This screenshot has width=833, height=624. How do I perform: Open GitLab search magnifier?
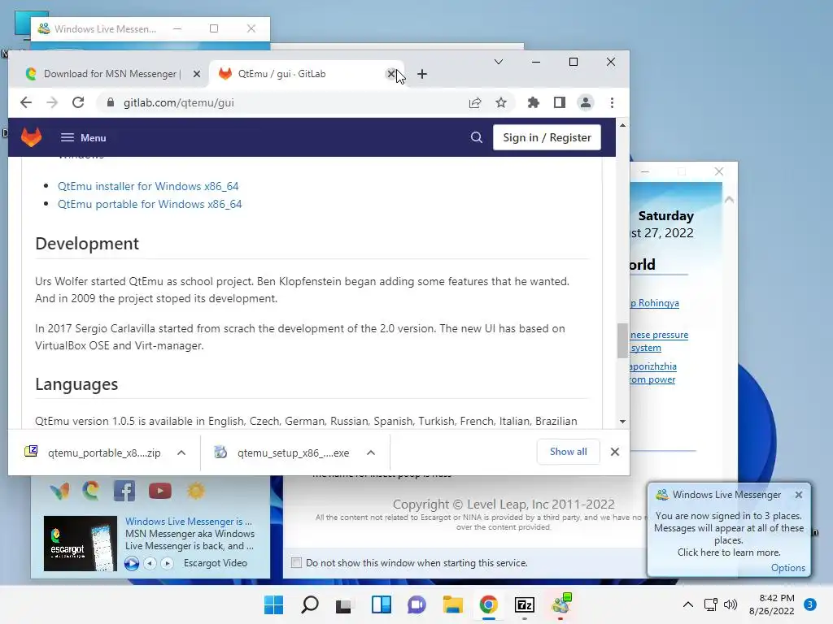[x=477, y=137]
